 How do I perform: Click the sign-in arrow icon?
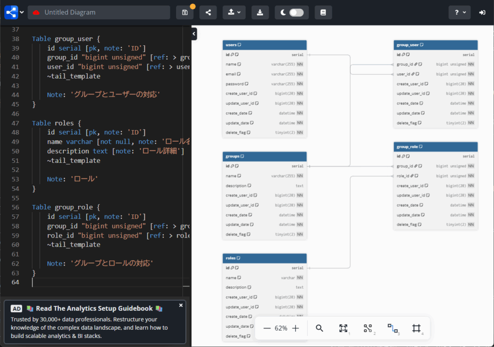482,13
